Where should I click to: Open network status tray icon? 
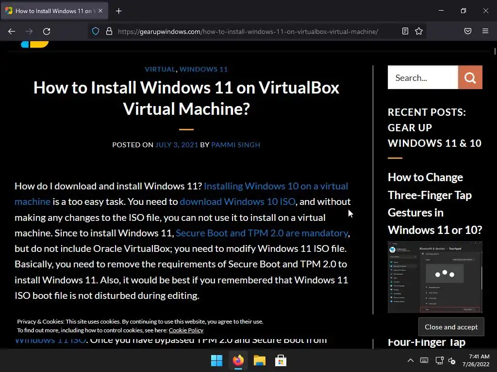439,360
